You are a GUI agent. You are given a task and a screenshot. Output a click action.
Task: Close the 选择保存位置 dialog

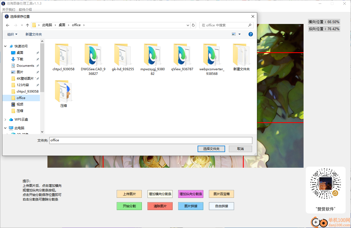click(253, 16)
